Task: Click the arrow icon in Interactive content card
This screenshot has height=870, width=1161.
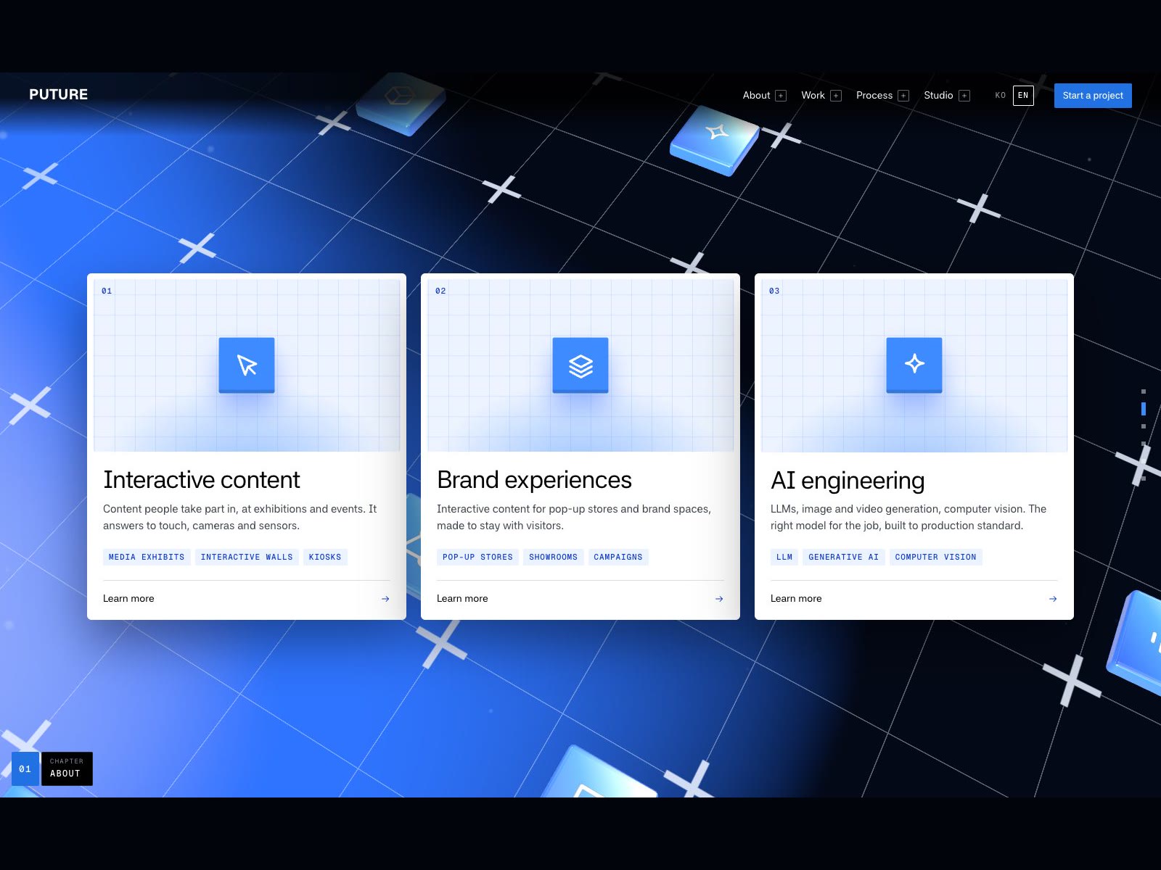Action: (x=385, y=599)
